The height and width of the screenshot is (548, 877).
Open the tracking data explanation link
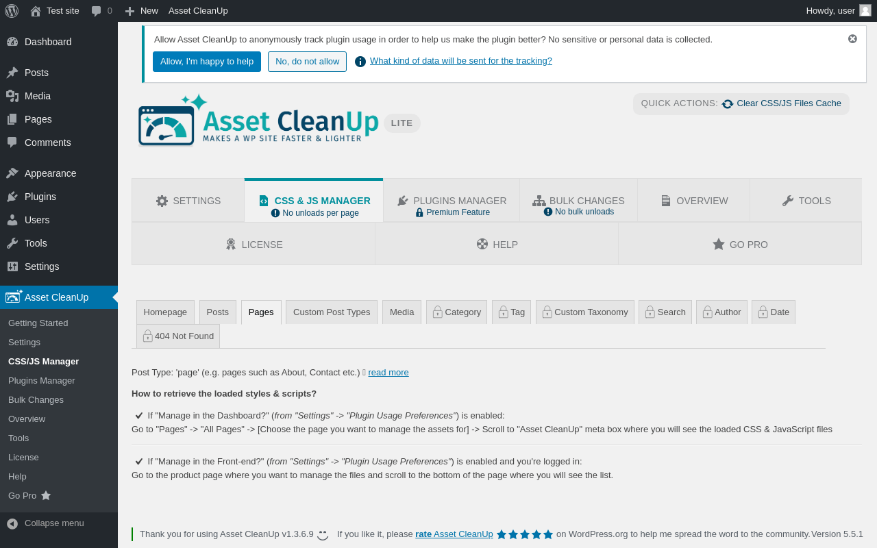(461, 61)
